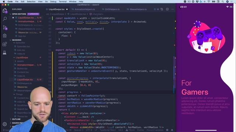Click the iOS simulator home indicator bar

pyautogui.click(x=206, y=131)
